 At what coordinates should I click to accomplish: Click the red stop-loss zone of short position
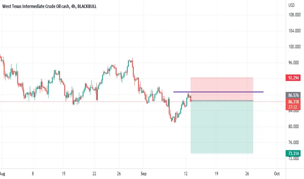click(x=222, y=89)
